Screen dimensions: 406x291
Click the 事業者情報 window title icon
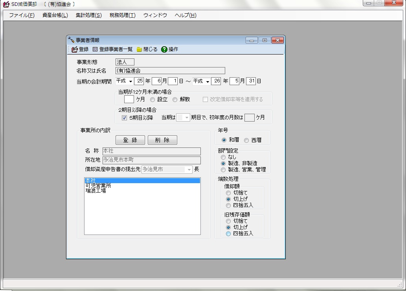pos(71,40)
